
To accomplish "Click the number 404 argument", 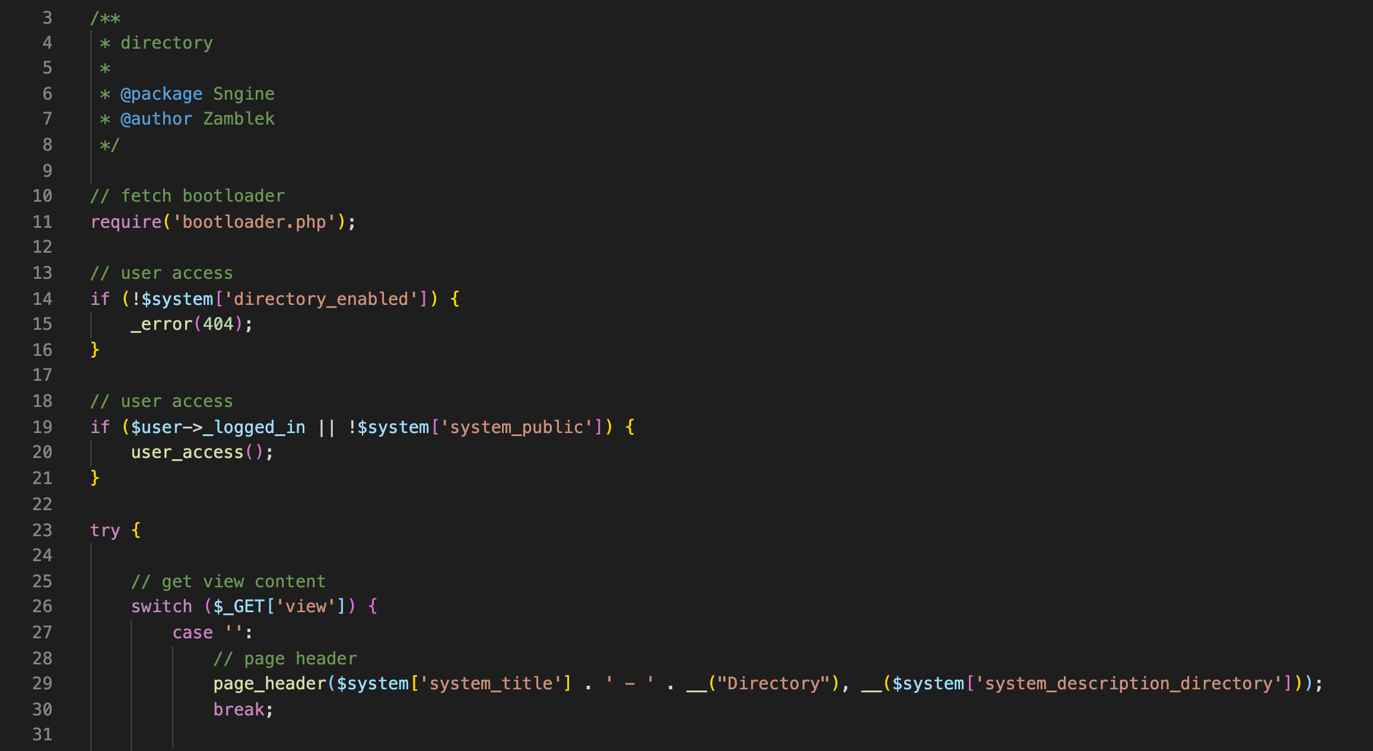I will click(x=218, y=324).
